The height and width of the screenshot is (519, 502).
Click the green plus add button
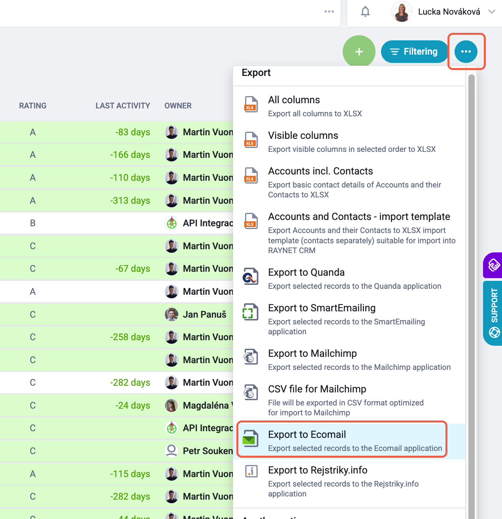pos(359,51)
